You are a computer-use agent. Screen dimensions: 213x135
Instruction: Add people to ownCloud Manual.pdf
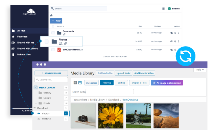coord(171,50)
